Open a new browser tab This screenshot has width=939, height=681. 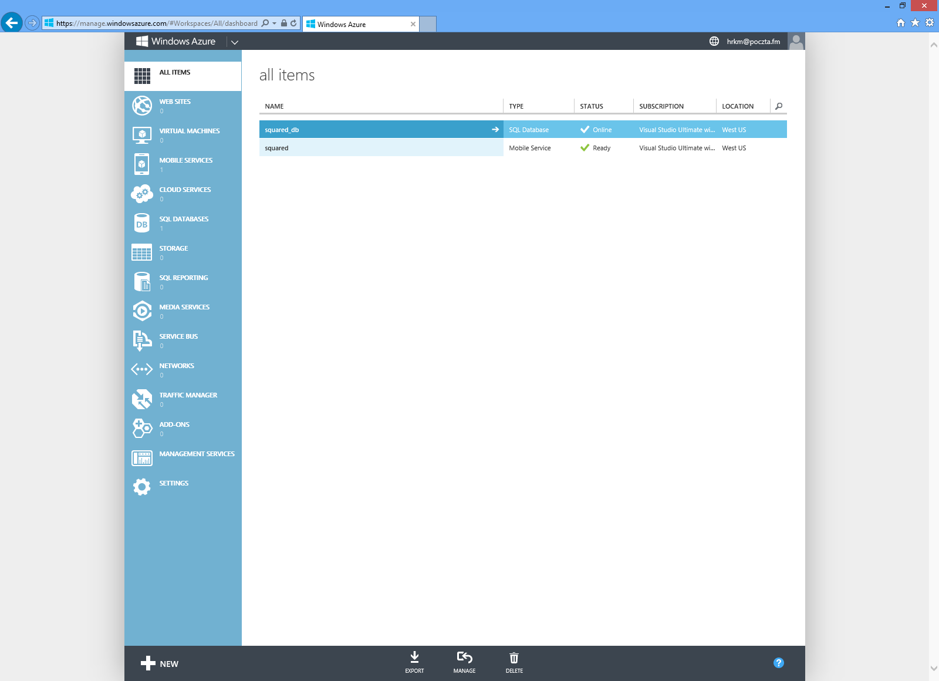[x=428, y=24]
